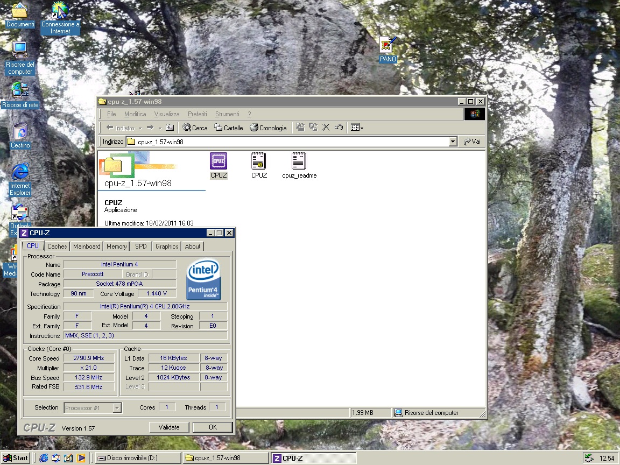620x465 pixels.
Task: Switch to CPU-Z taskbar button
Action: (x=314, y=458)
